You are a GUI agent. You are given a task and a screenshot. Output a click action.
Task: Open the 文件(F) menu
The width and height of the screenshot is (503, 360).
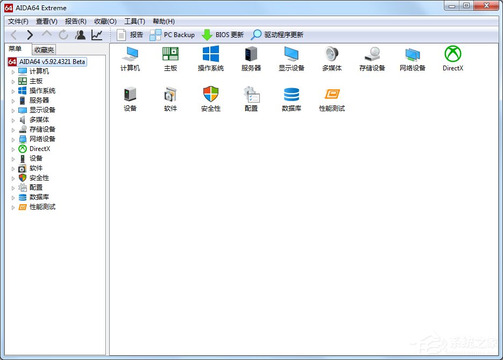[x=17, y=21]
